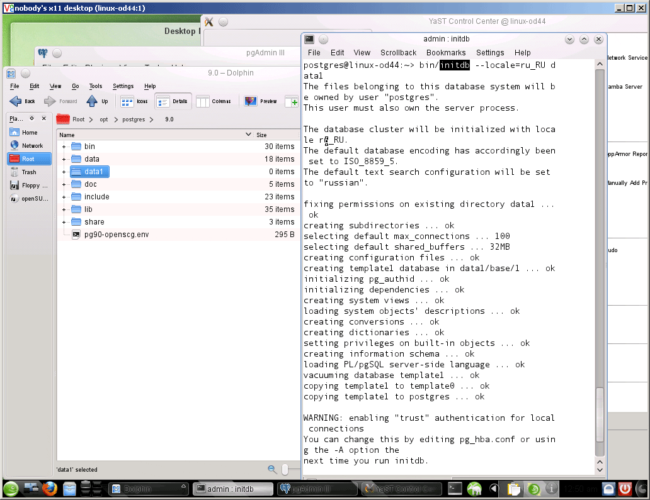Open the terminal's Scrollback menu

click(x=398, y=53)
